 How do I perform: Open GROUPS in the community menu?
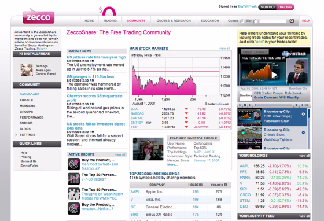[x=26, y=112]
